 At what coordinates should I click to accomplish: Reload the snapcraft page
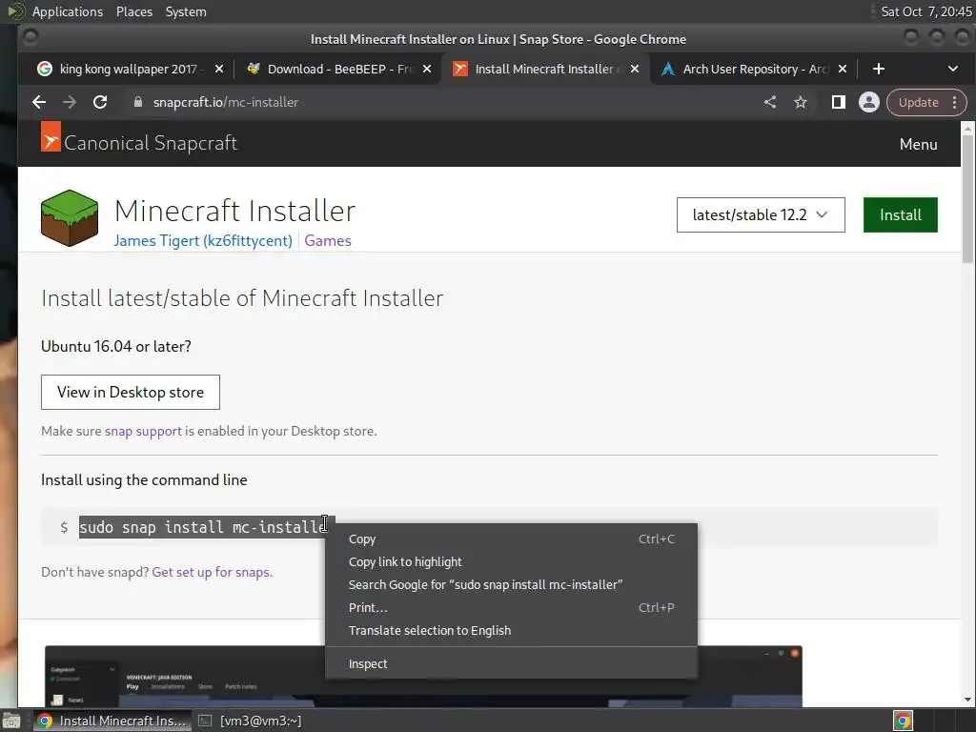click(x=100, y=102)
